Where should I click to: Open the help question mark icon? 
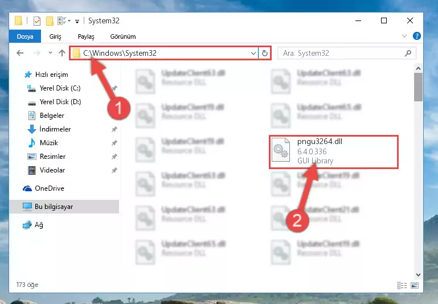point(416,36)
